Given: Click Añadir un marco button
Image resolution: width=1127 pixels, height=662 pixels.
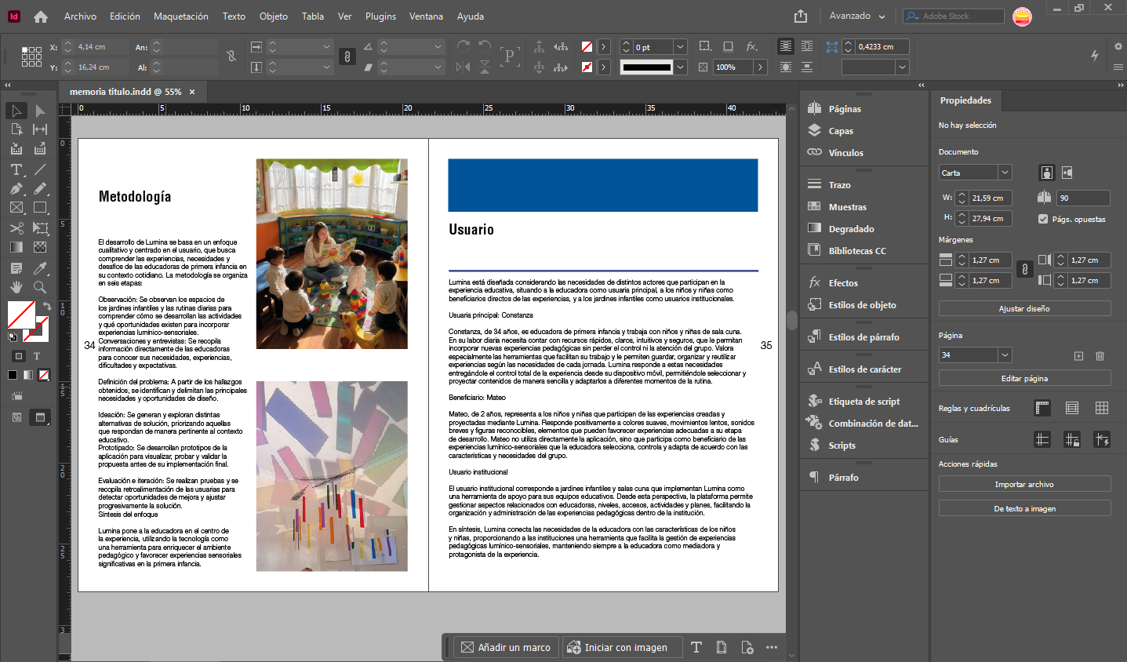Looking at the screenshot, I should pyautogui.click(x=506, y=647).
